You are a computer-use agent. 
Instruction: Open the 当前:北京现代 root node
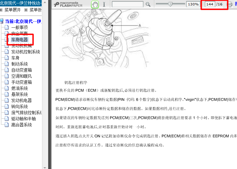23,21
